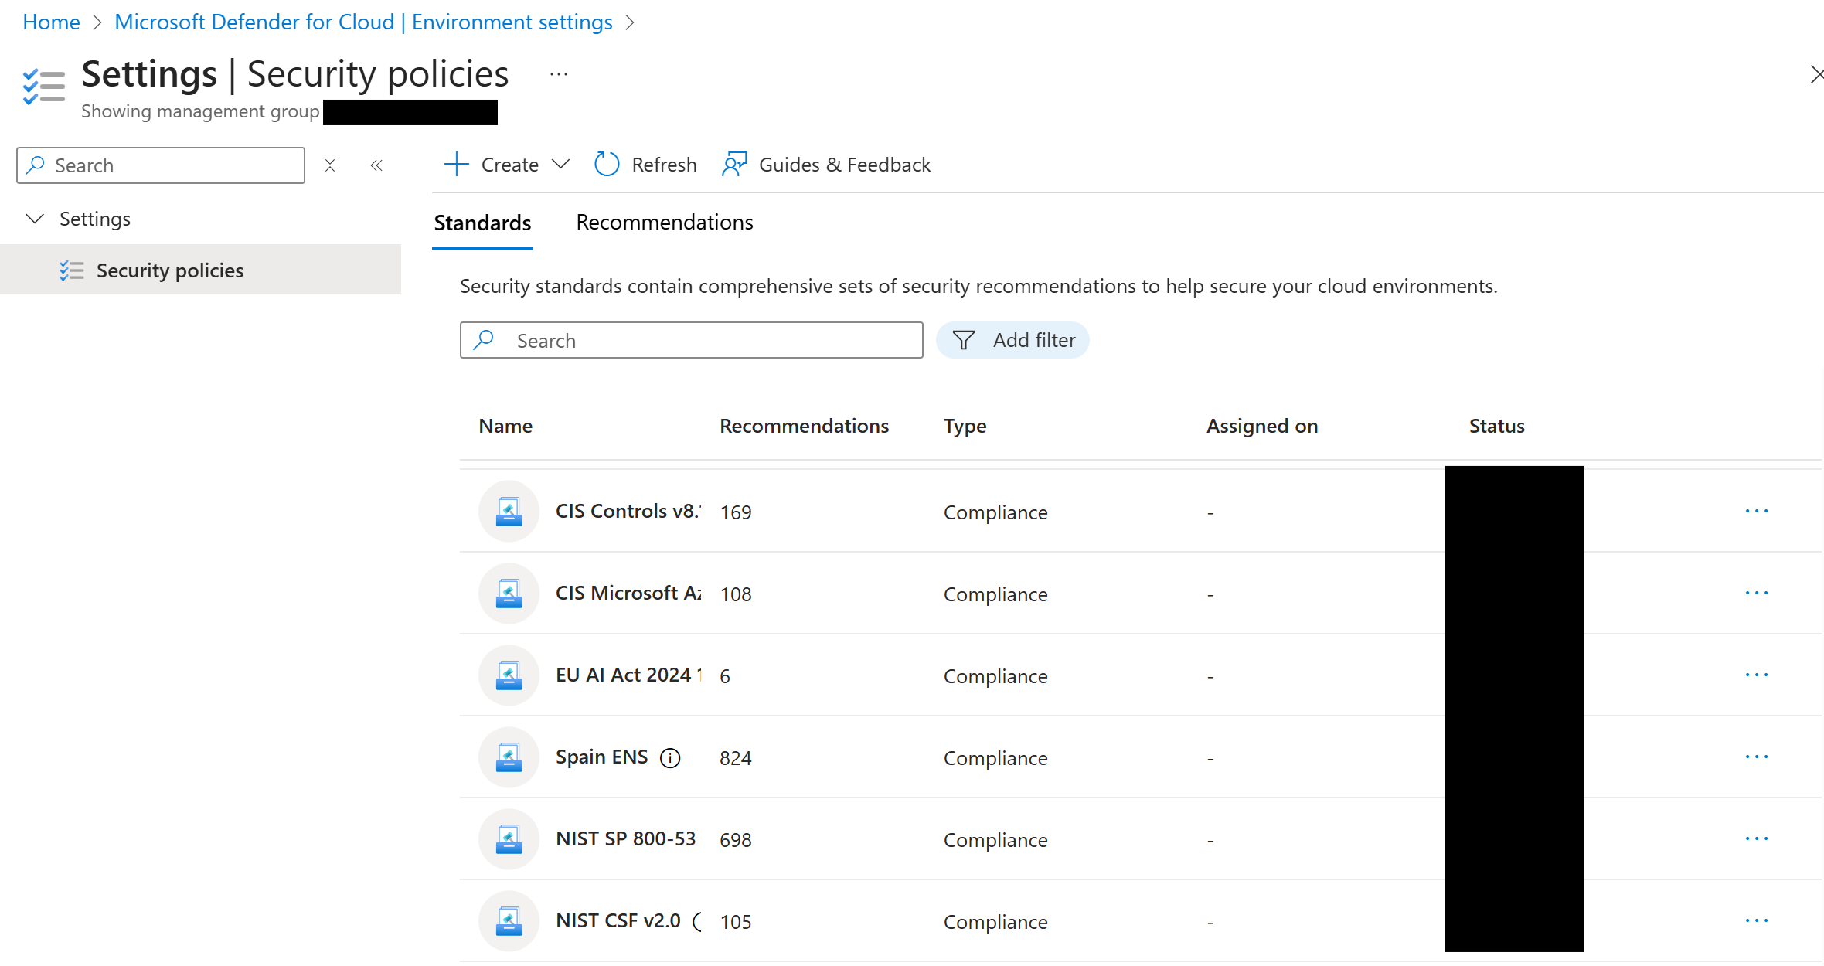Navigate to Home via the breadcrumb
This screenshot has height=966, width=1824.
(x=51, y=22)
